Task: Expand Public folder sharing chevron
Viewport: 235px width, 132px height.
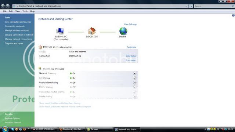Action: [x=135, y=82]
